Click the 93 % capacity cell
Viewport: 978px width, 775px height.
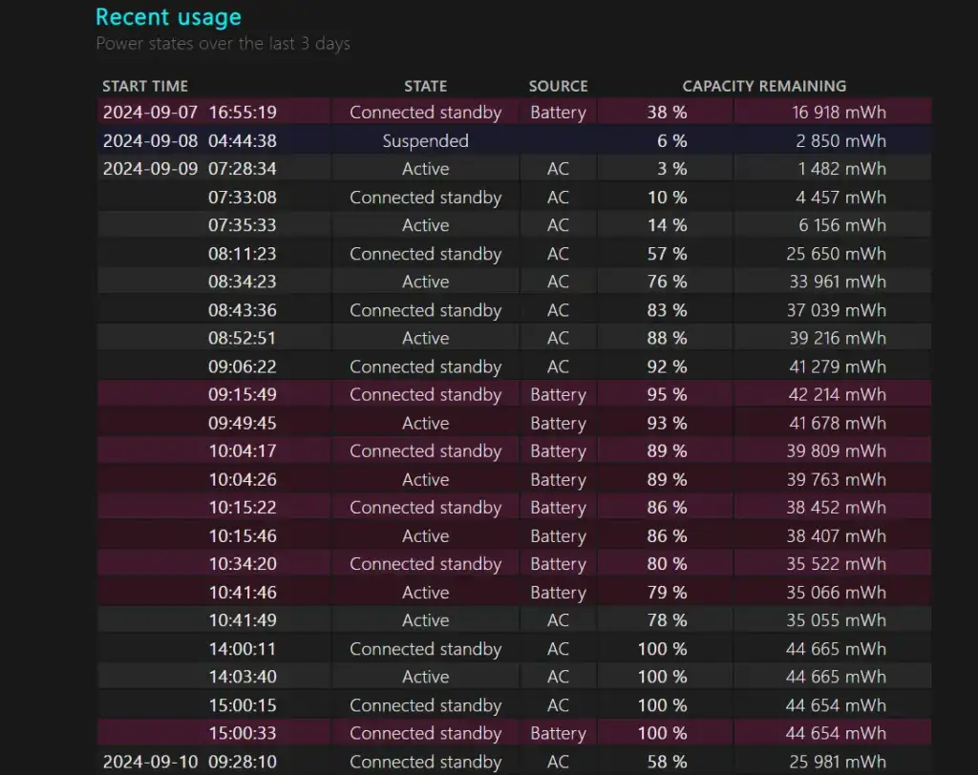(x=667, y=424)
